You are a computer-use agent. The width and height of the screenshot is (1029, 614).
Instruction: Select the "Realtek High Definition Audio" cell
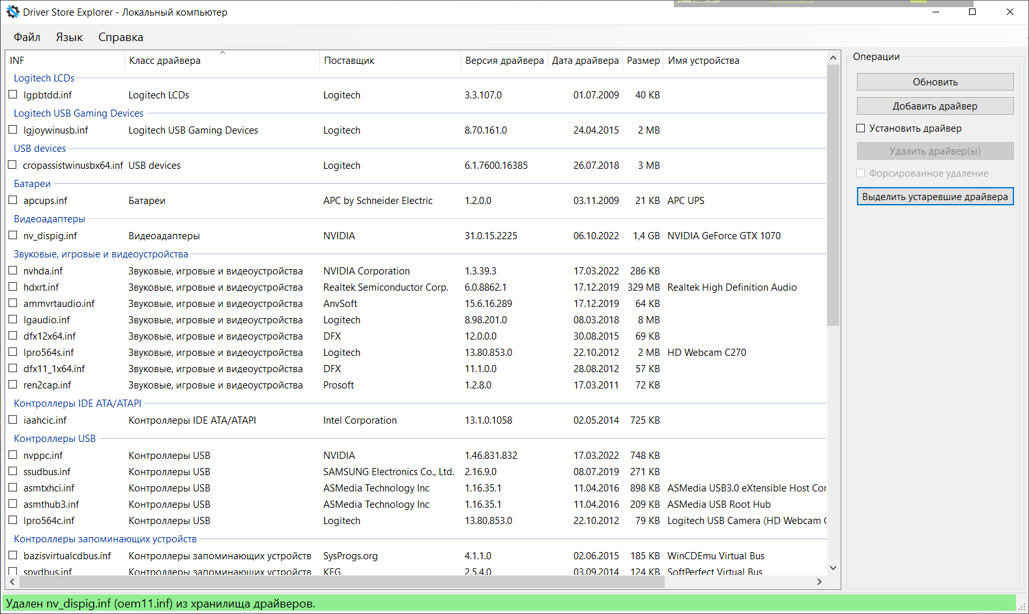tap(732, 287)
